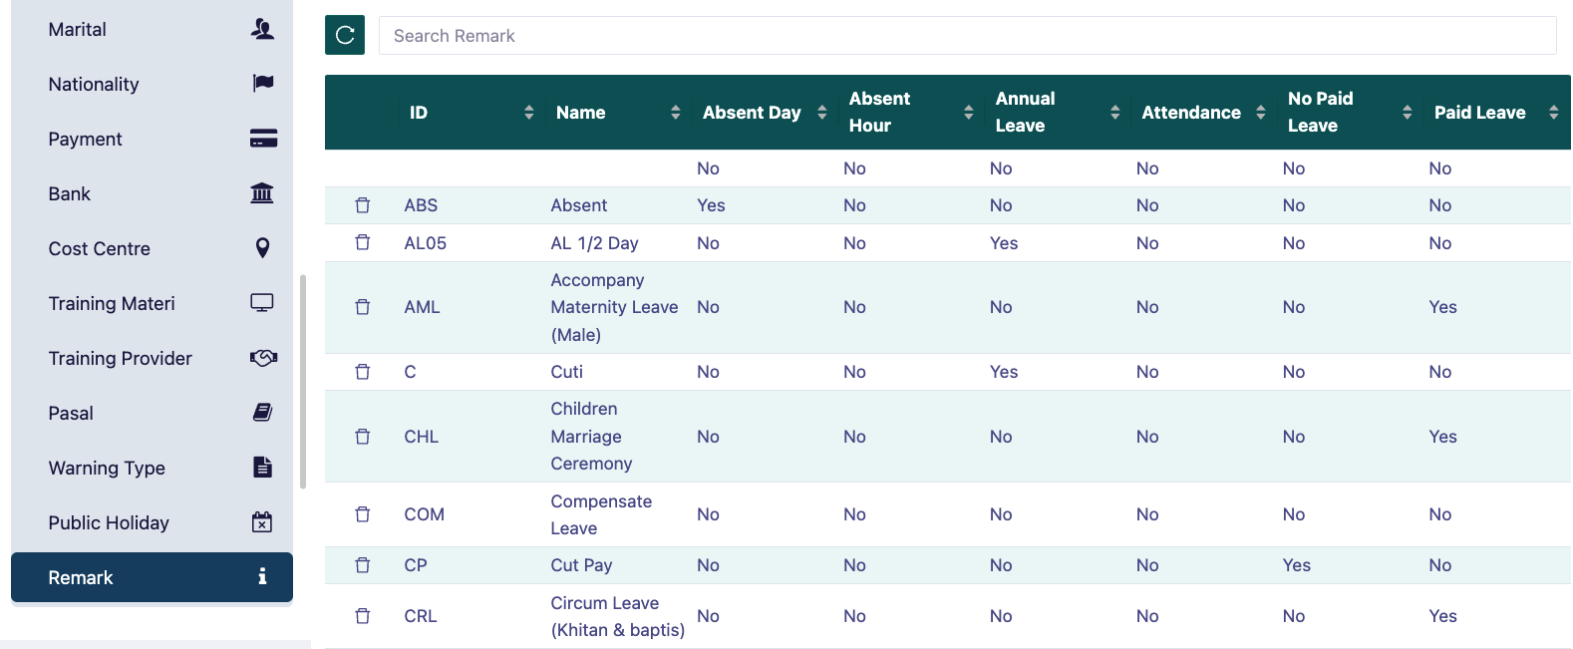
Task: Remove the Cut Pay remark entry
Action: [363, 565]
